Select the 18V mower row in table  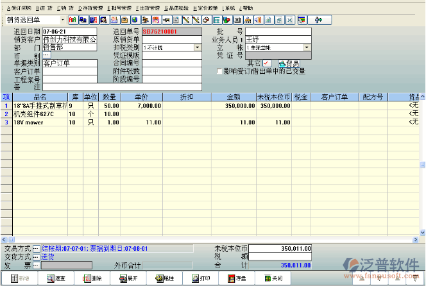coord(38,122)
